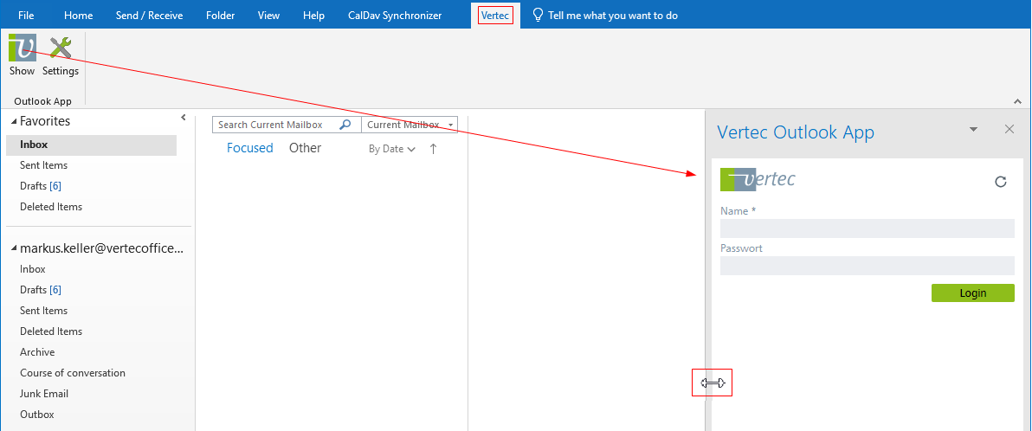The height and width of the screenshot is (431, 1032).
Task: Click the search magnifier icon in mailbox search
Action: pyautogui.click(x=345, y=125)
